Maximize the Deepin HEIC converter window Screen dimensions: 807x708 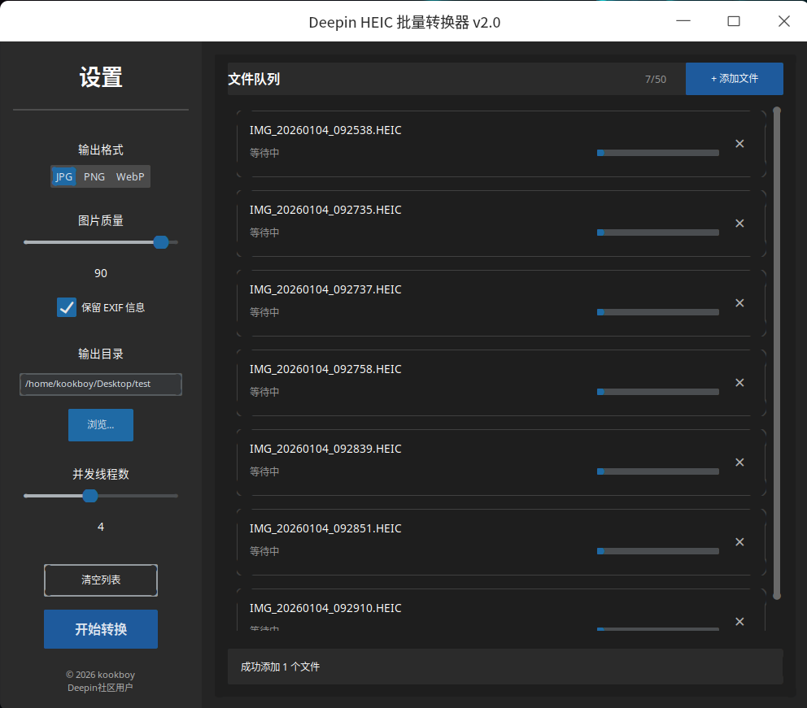point(734,21)
